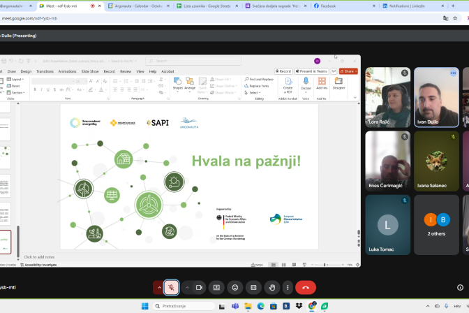469x313 pixels.
Task: Open the Shapes gallery dropdown
Action: pyautogui.click(x=178, y=84)
